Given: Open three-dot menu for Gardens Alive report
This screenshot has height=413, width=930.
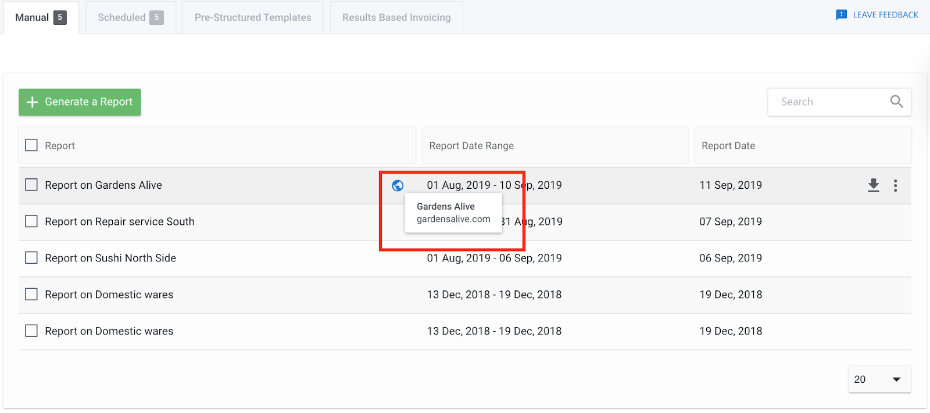Looking at the screenshot, I should [895, 185].
